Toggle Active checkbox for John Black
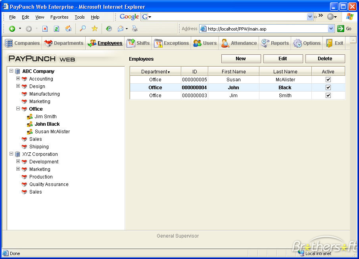This screenshot has width=359, height=259. [x=328, y=88]
